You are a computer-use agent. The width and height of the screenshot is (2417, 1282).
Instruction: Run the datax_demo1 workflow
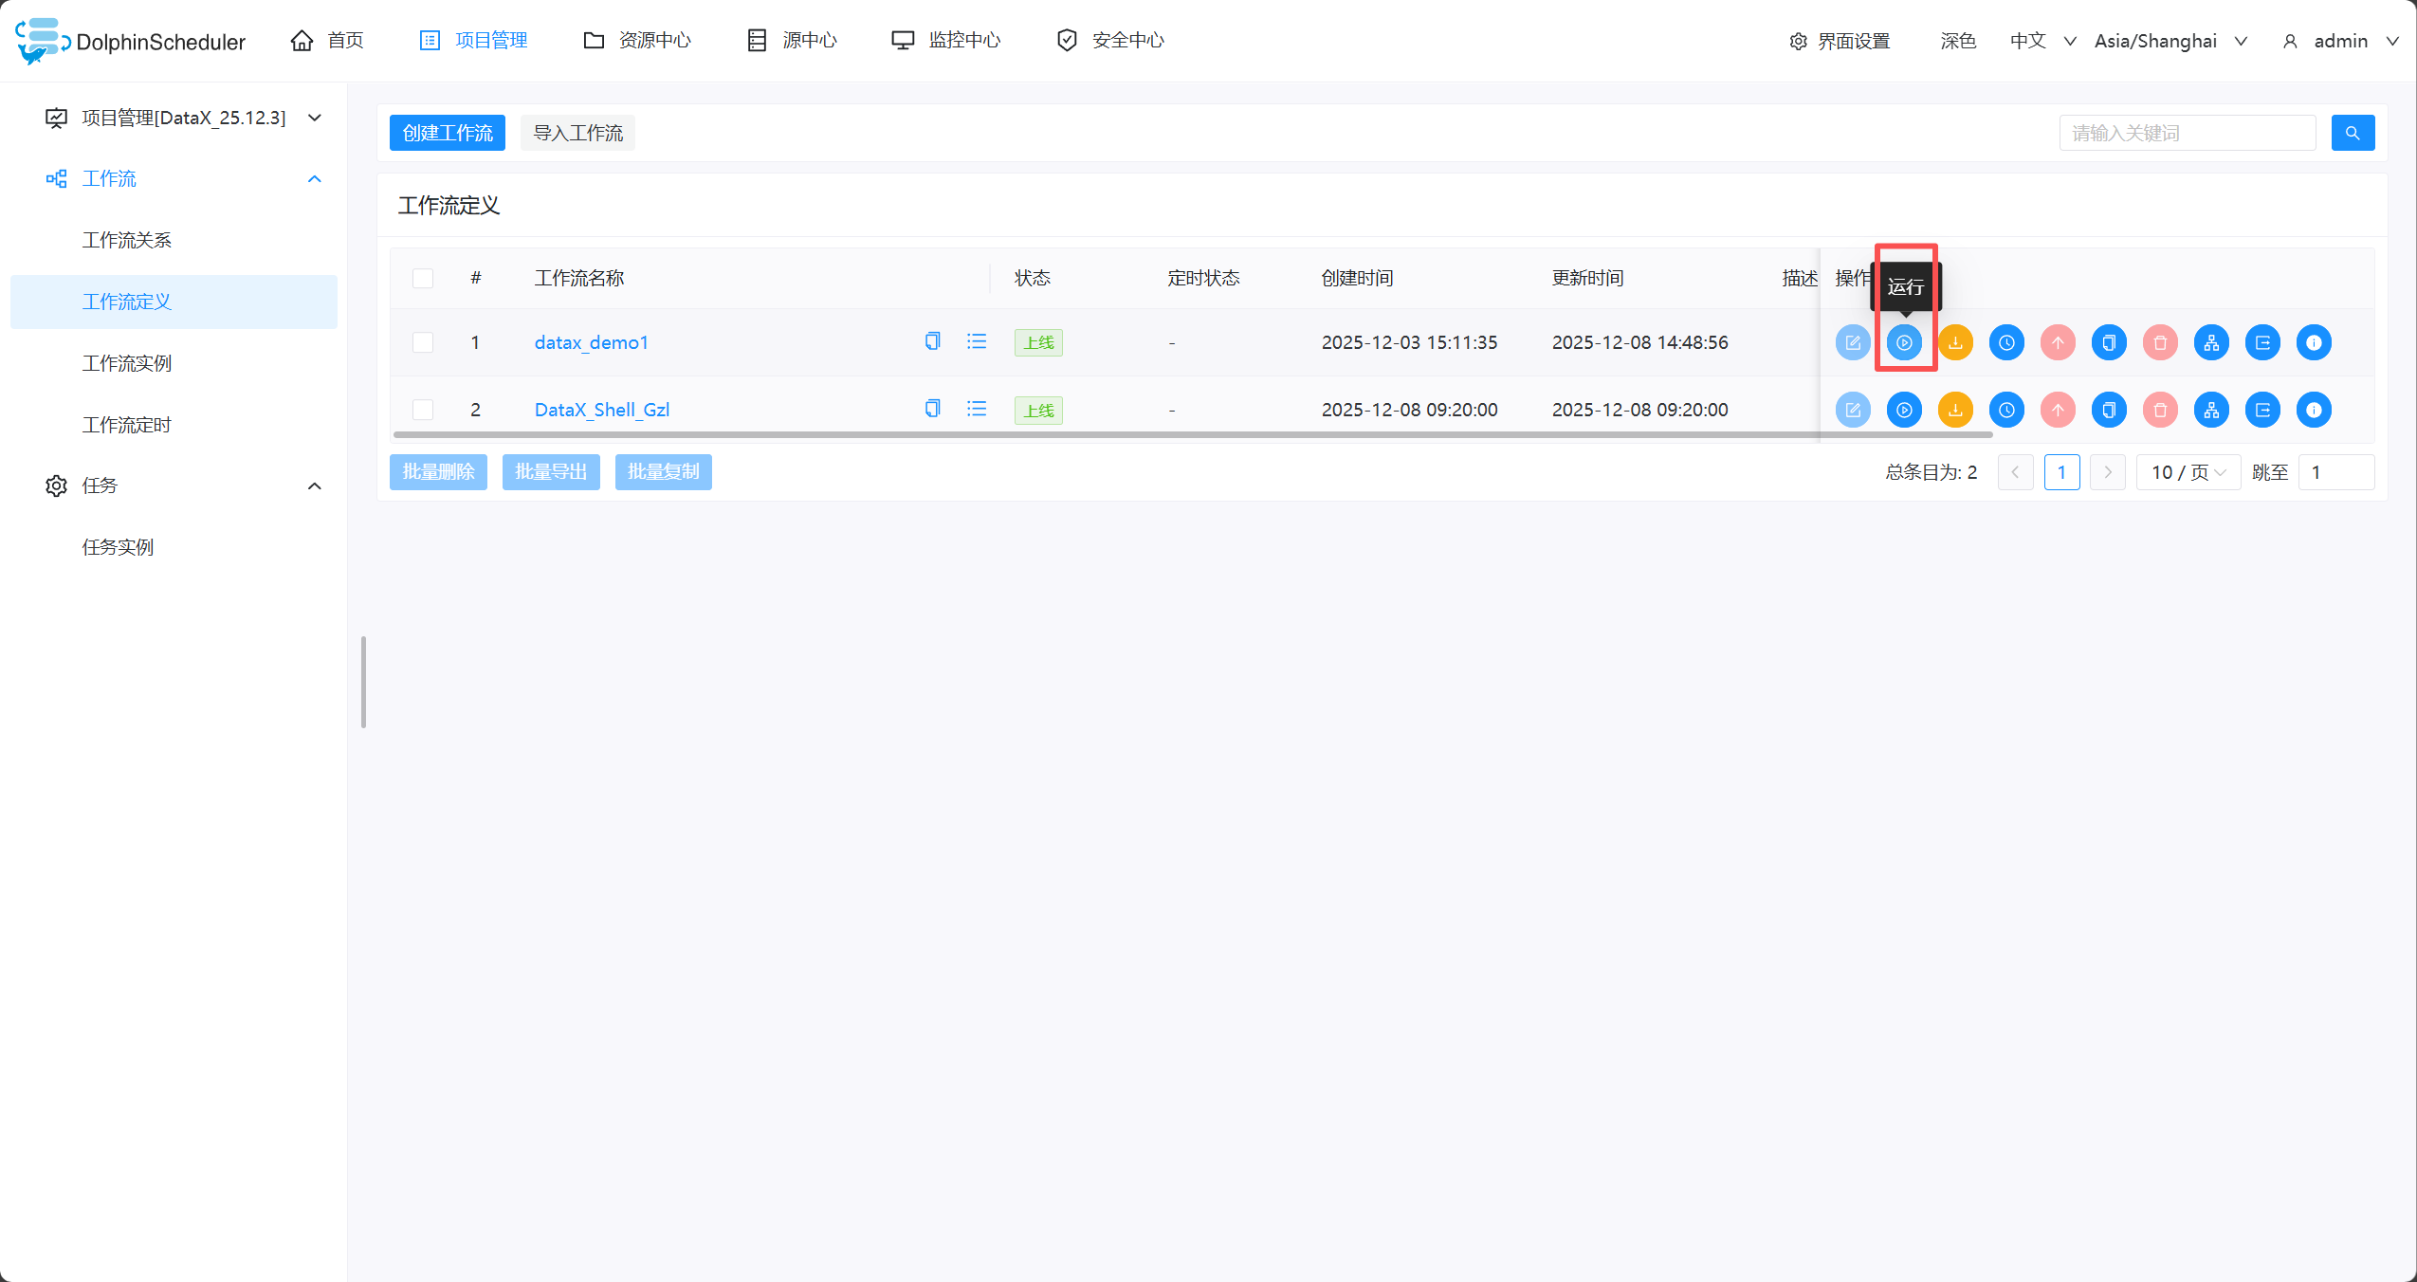[1904, 342]
